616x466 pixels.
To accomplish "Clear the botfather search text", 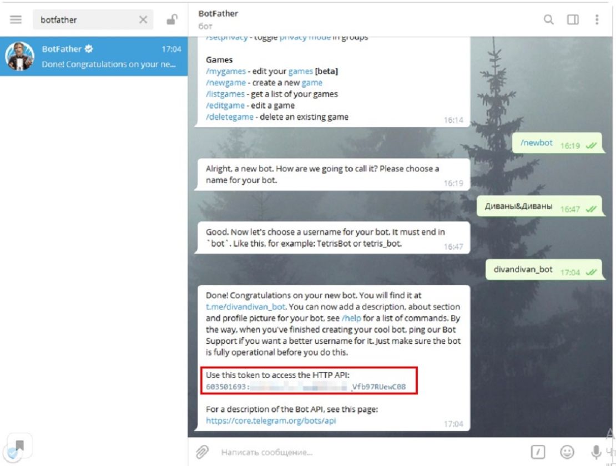I will point(143,19).
